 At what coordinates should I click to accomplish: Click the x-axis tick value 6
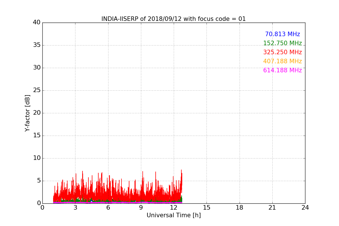(x=108, y=208)
